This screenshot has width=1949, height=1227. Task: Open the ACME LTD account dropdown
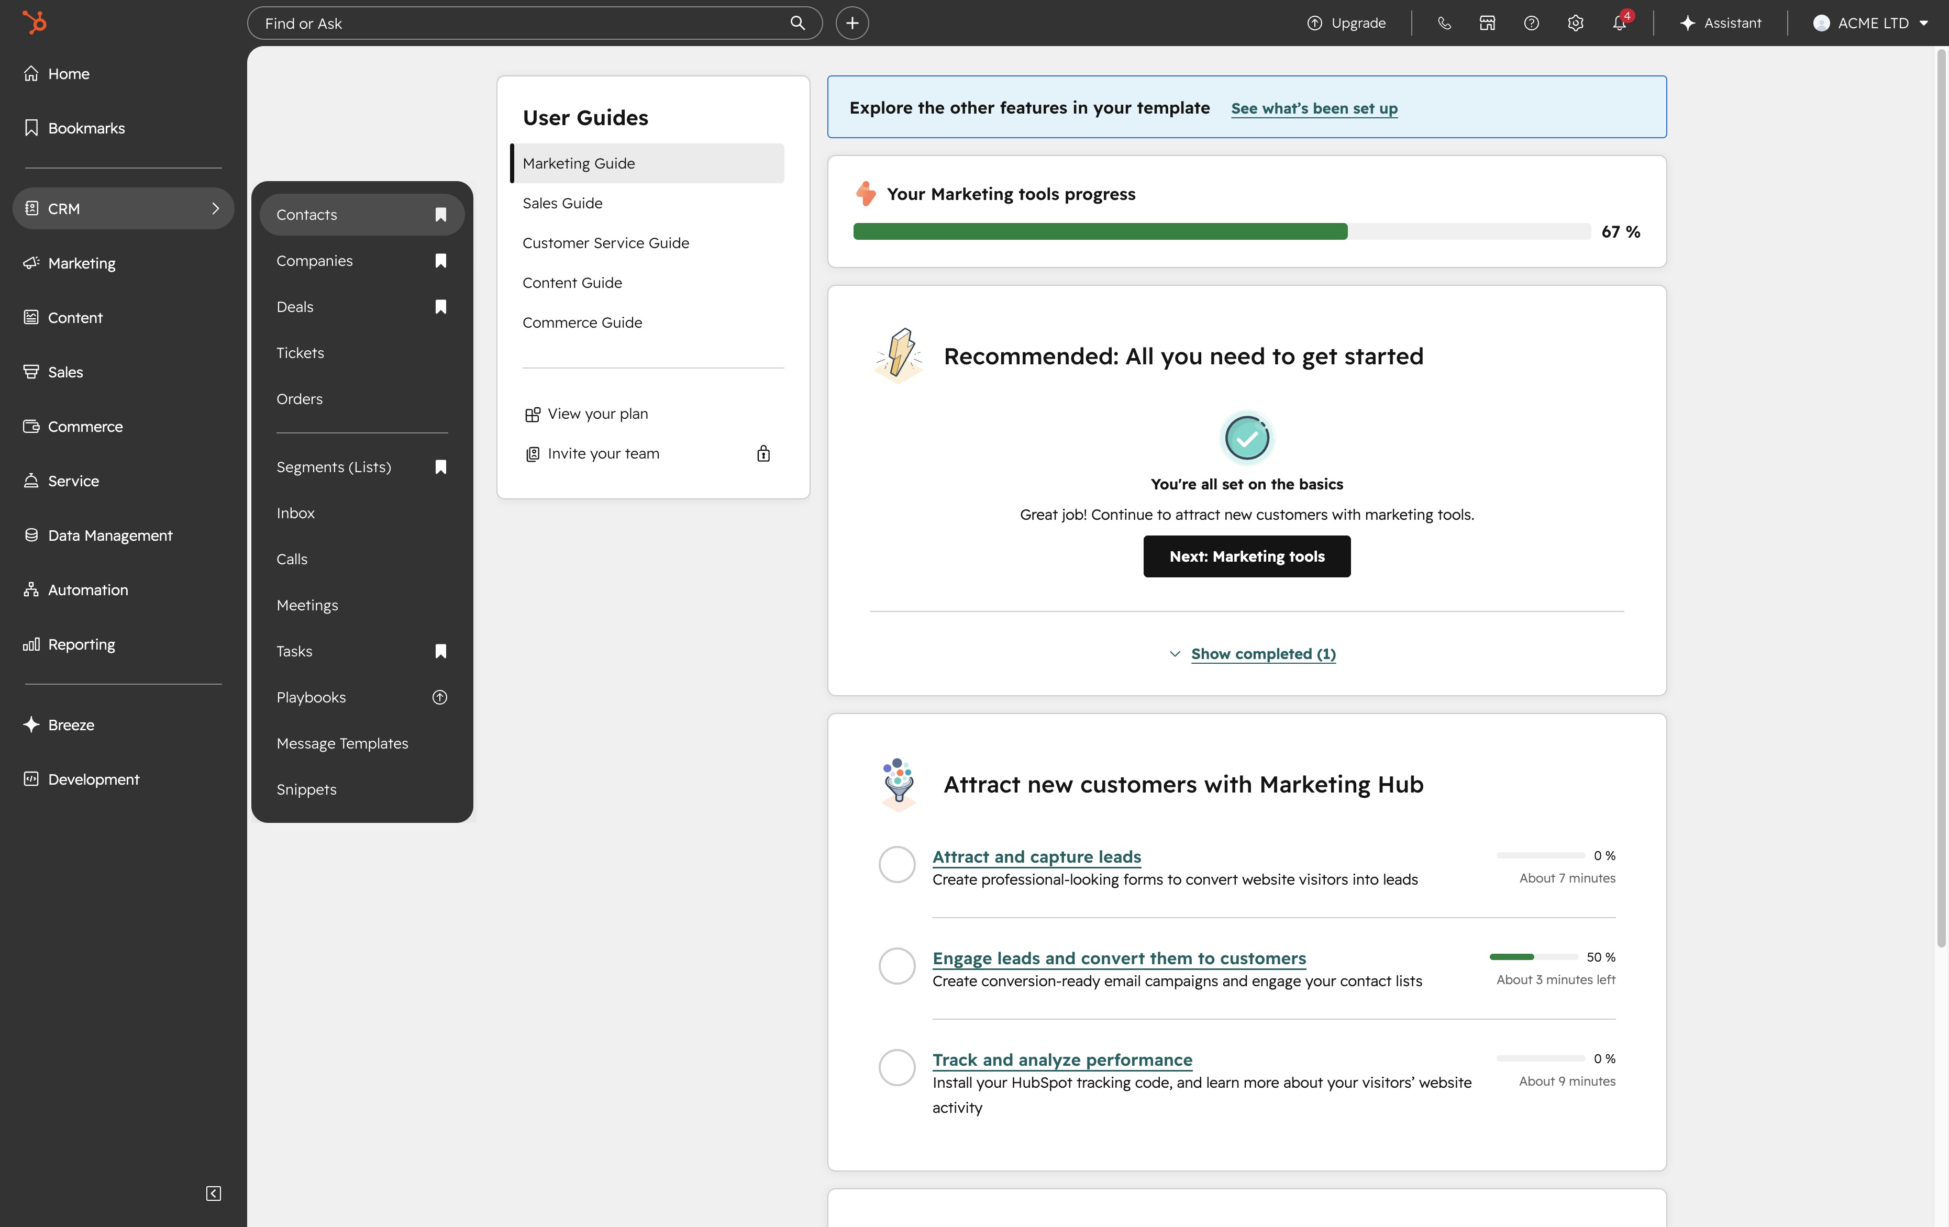click(1870, 23)
